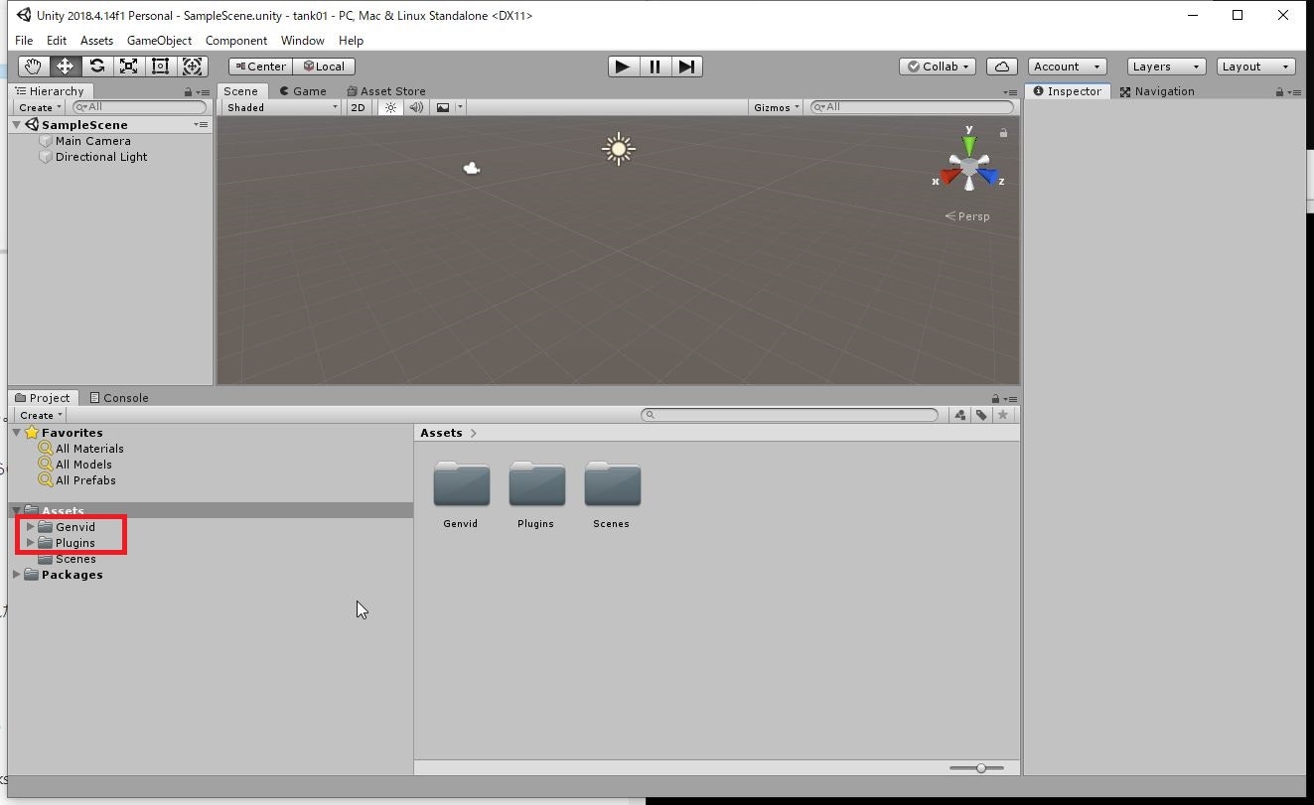1314x805 pixels.
Task: Expand the Plugins folder arrow
Action: (x=31, y=543)
